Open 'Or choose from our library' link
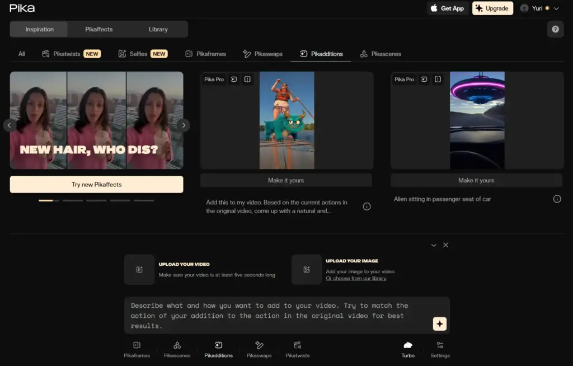 [x=356, y=278]
